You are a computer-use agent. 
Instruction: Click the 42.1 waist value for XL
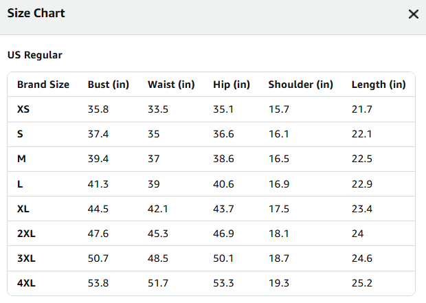pos(158,209)
